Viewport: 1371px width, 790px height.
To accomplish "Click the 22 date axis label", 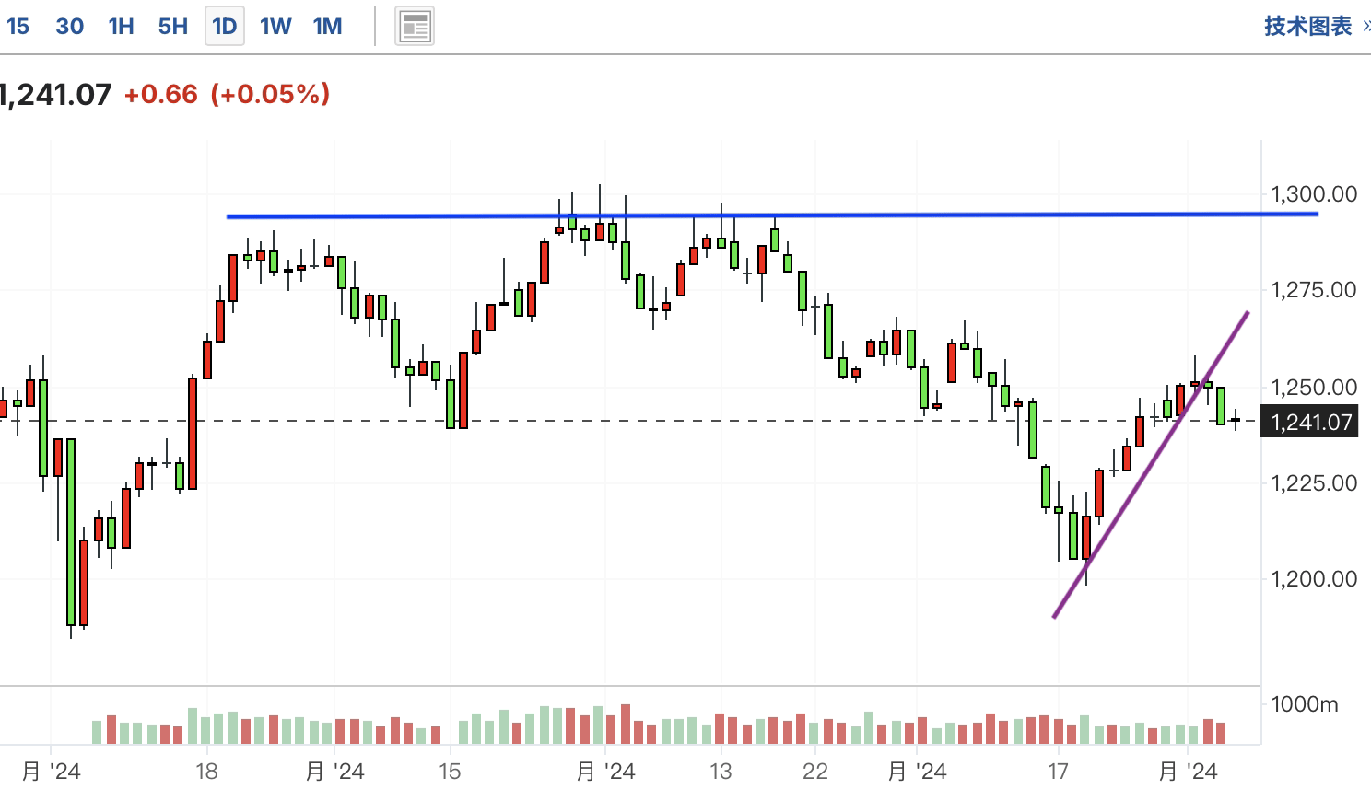I will [815, 771].
